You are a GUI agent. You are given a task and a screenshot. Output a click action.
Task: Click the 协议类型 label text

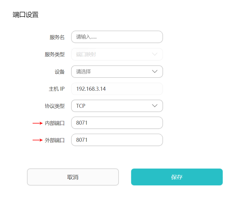click(x=55, y=106)
